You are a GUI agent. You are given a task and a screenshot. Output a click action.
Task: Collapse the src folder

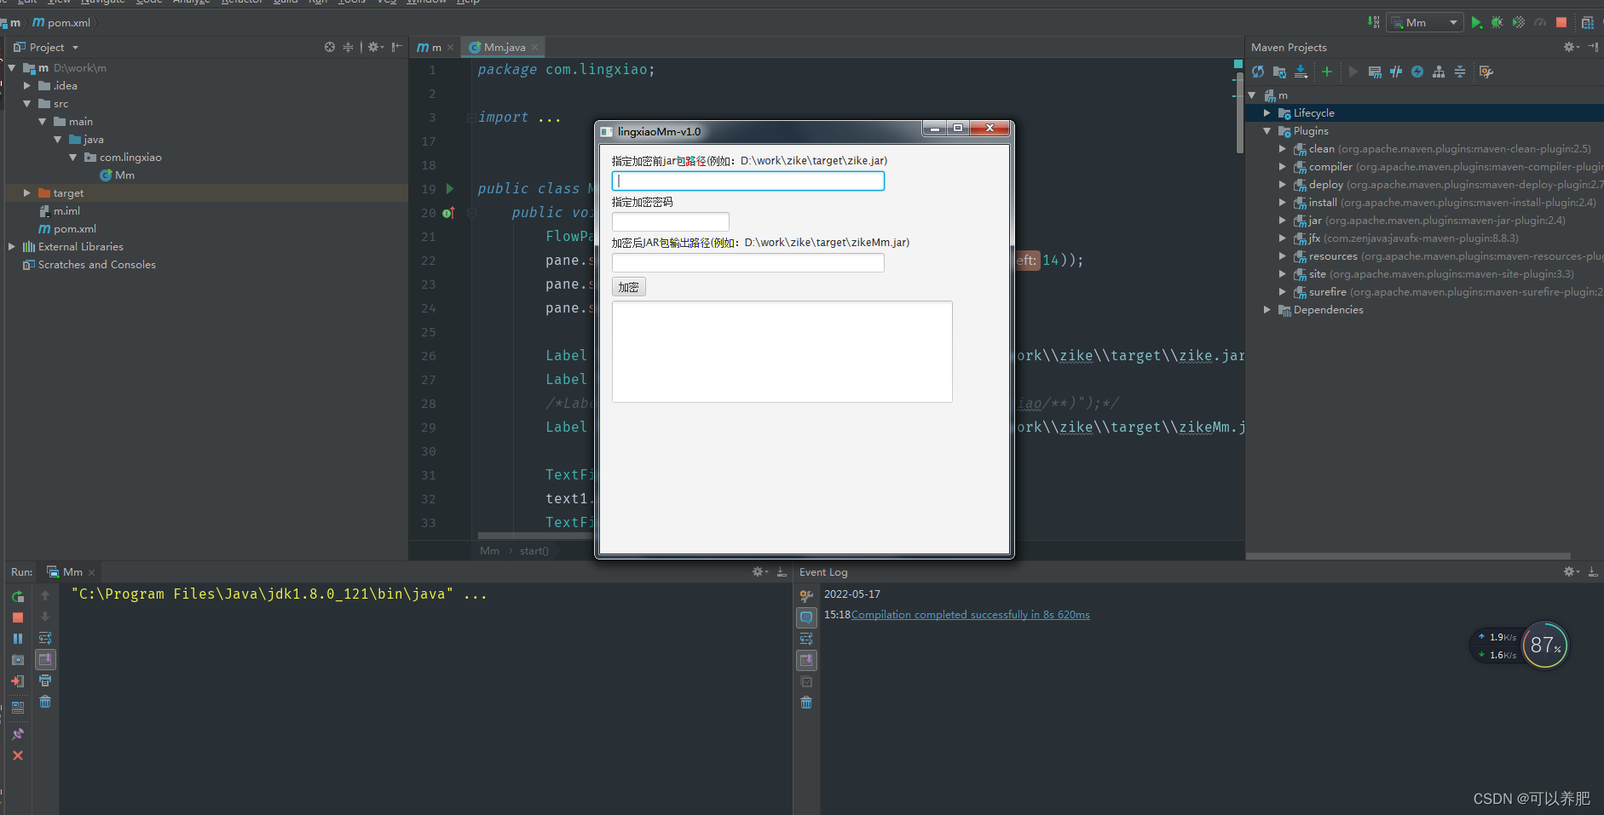(27, 103)
